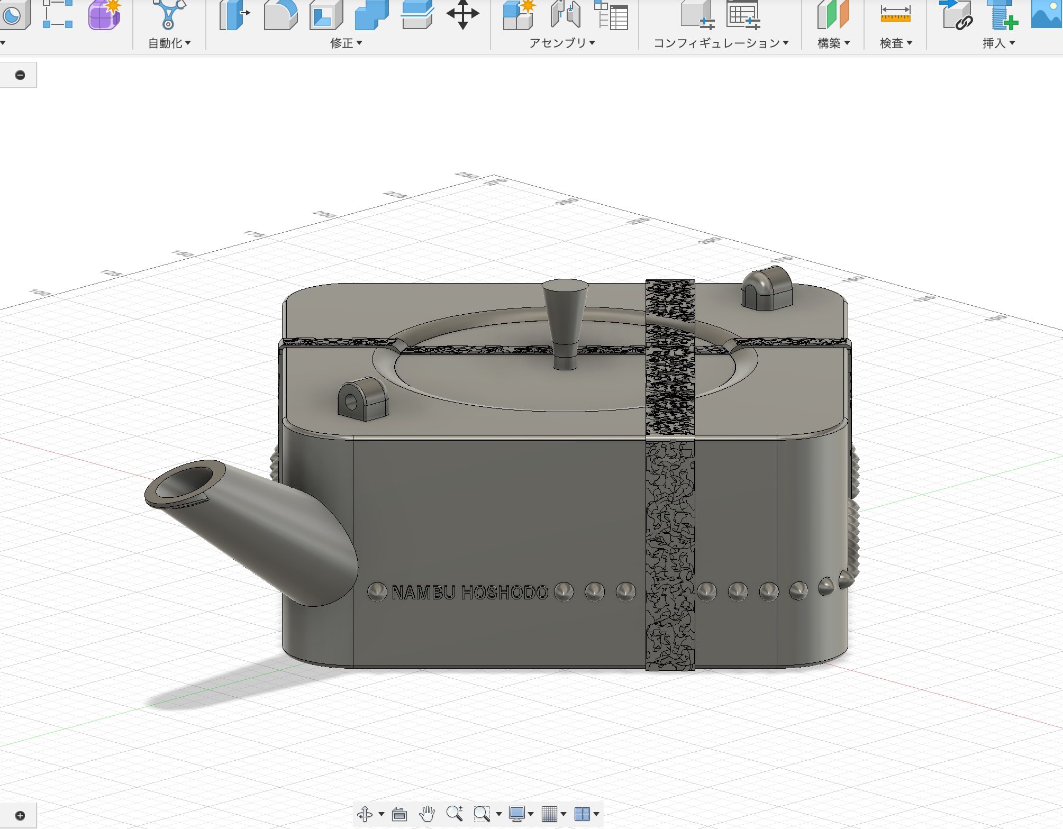Open Display Settings monitor dropdown

tap(521, 814)
